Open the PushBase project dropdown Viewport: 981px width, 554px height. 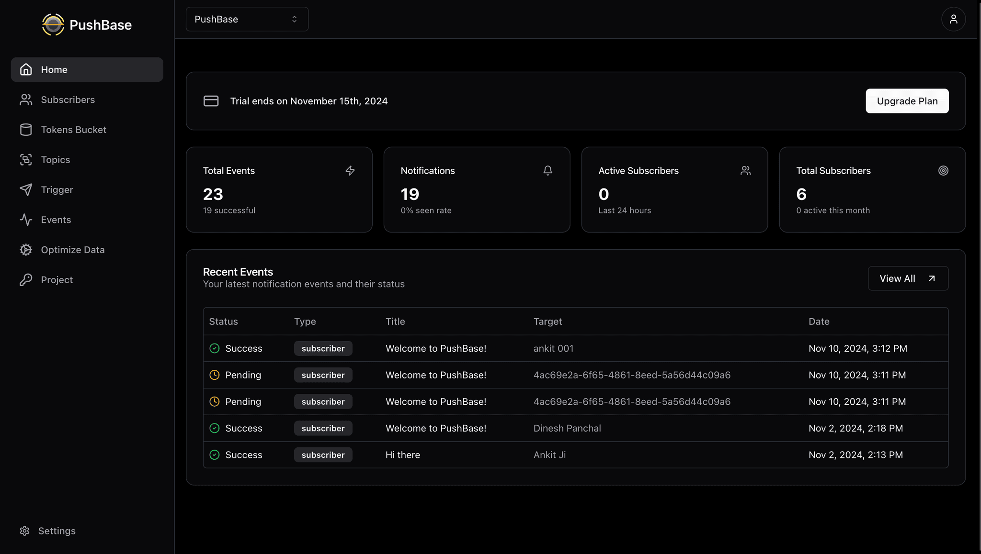click(x=246, y=19)
